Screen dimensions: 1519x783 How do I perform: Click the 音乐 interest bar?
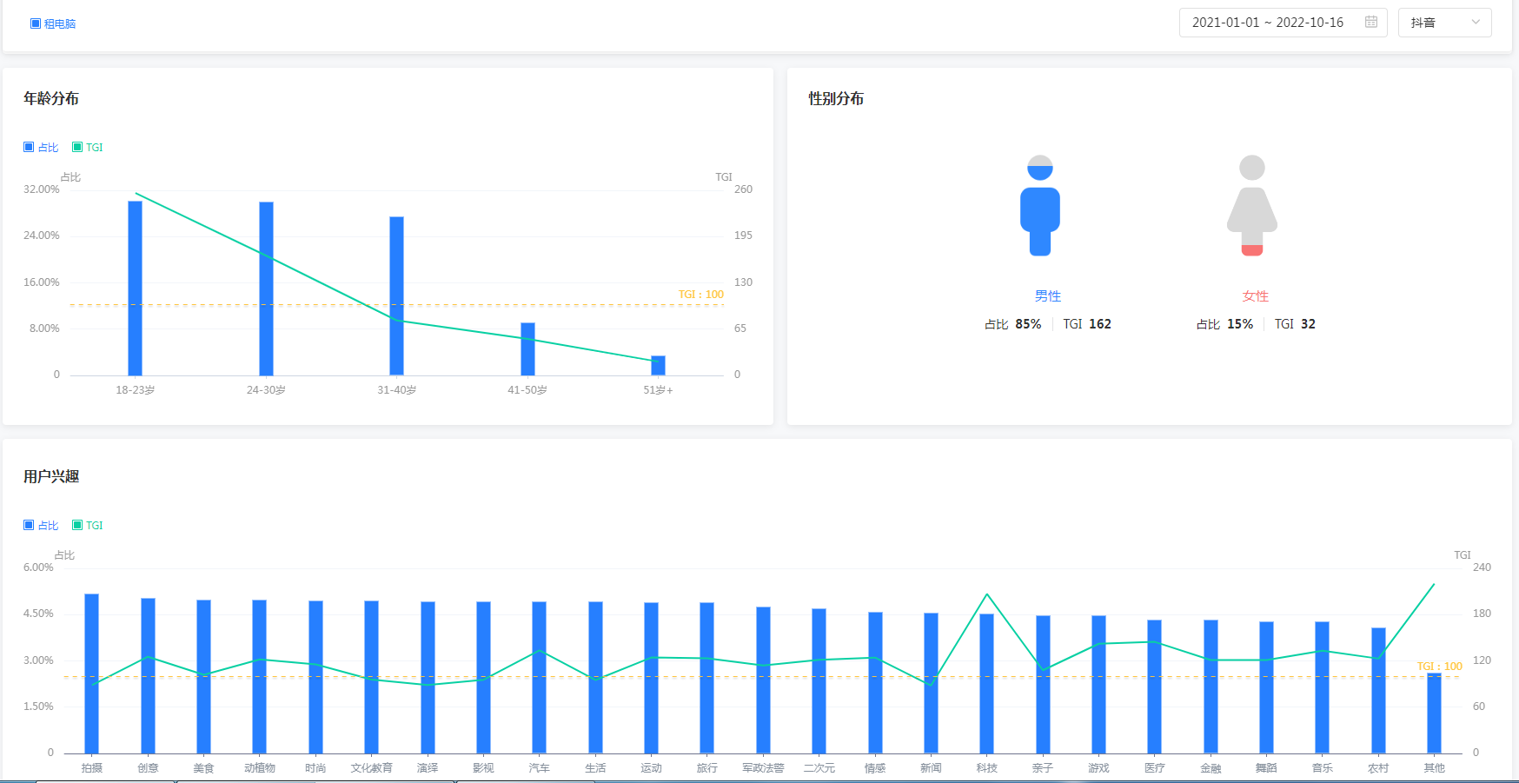pyautogui.click(x=1322, y=687)
